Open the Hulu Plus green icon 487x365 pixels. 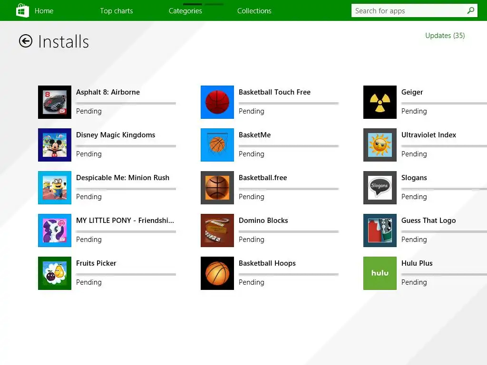(380, 273)
